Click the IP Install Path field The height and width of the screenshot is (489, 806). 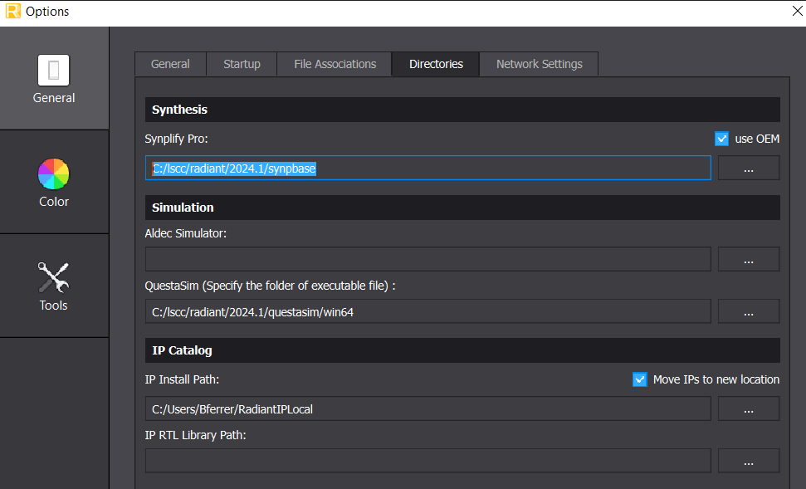pyautogui.click(x=428, y=408)
